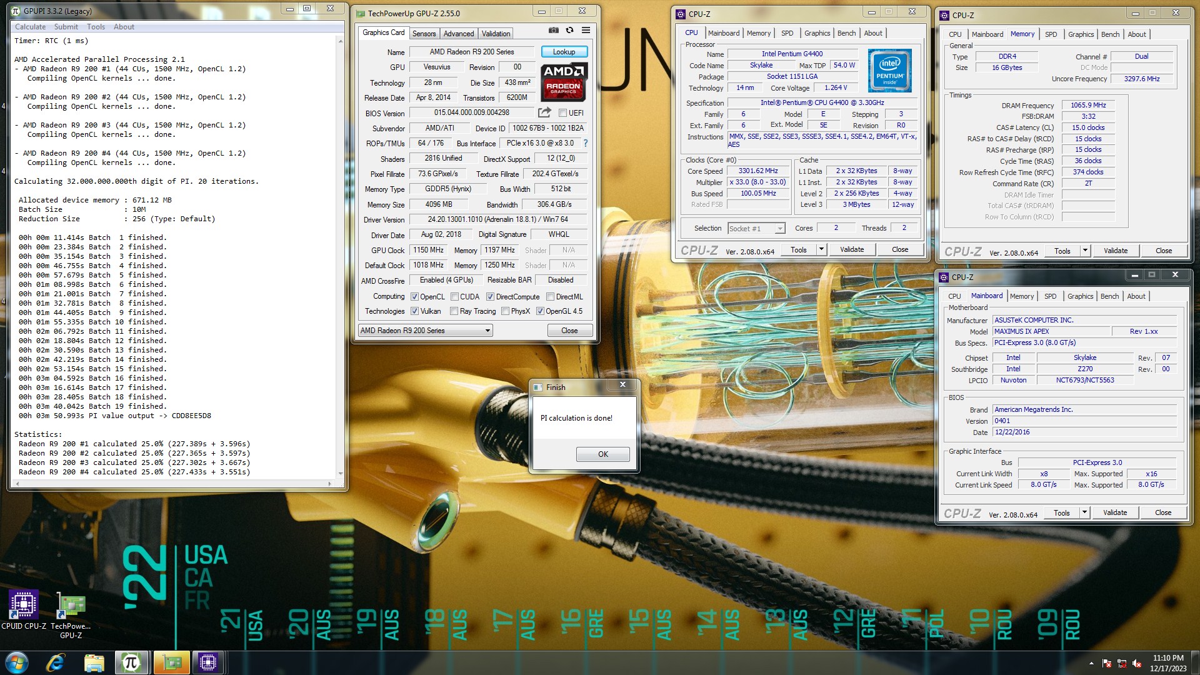Click the tray volume muted icon

click(x=1137, y=663)
